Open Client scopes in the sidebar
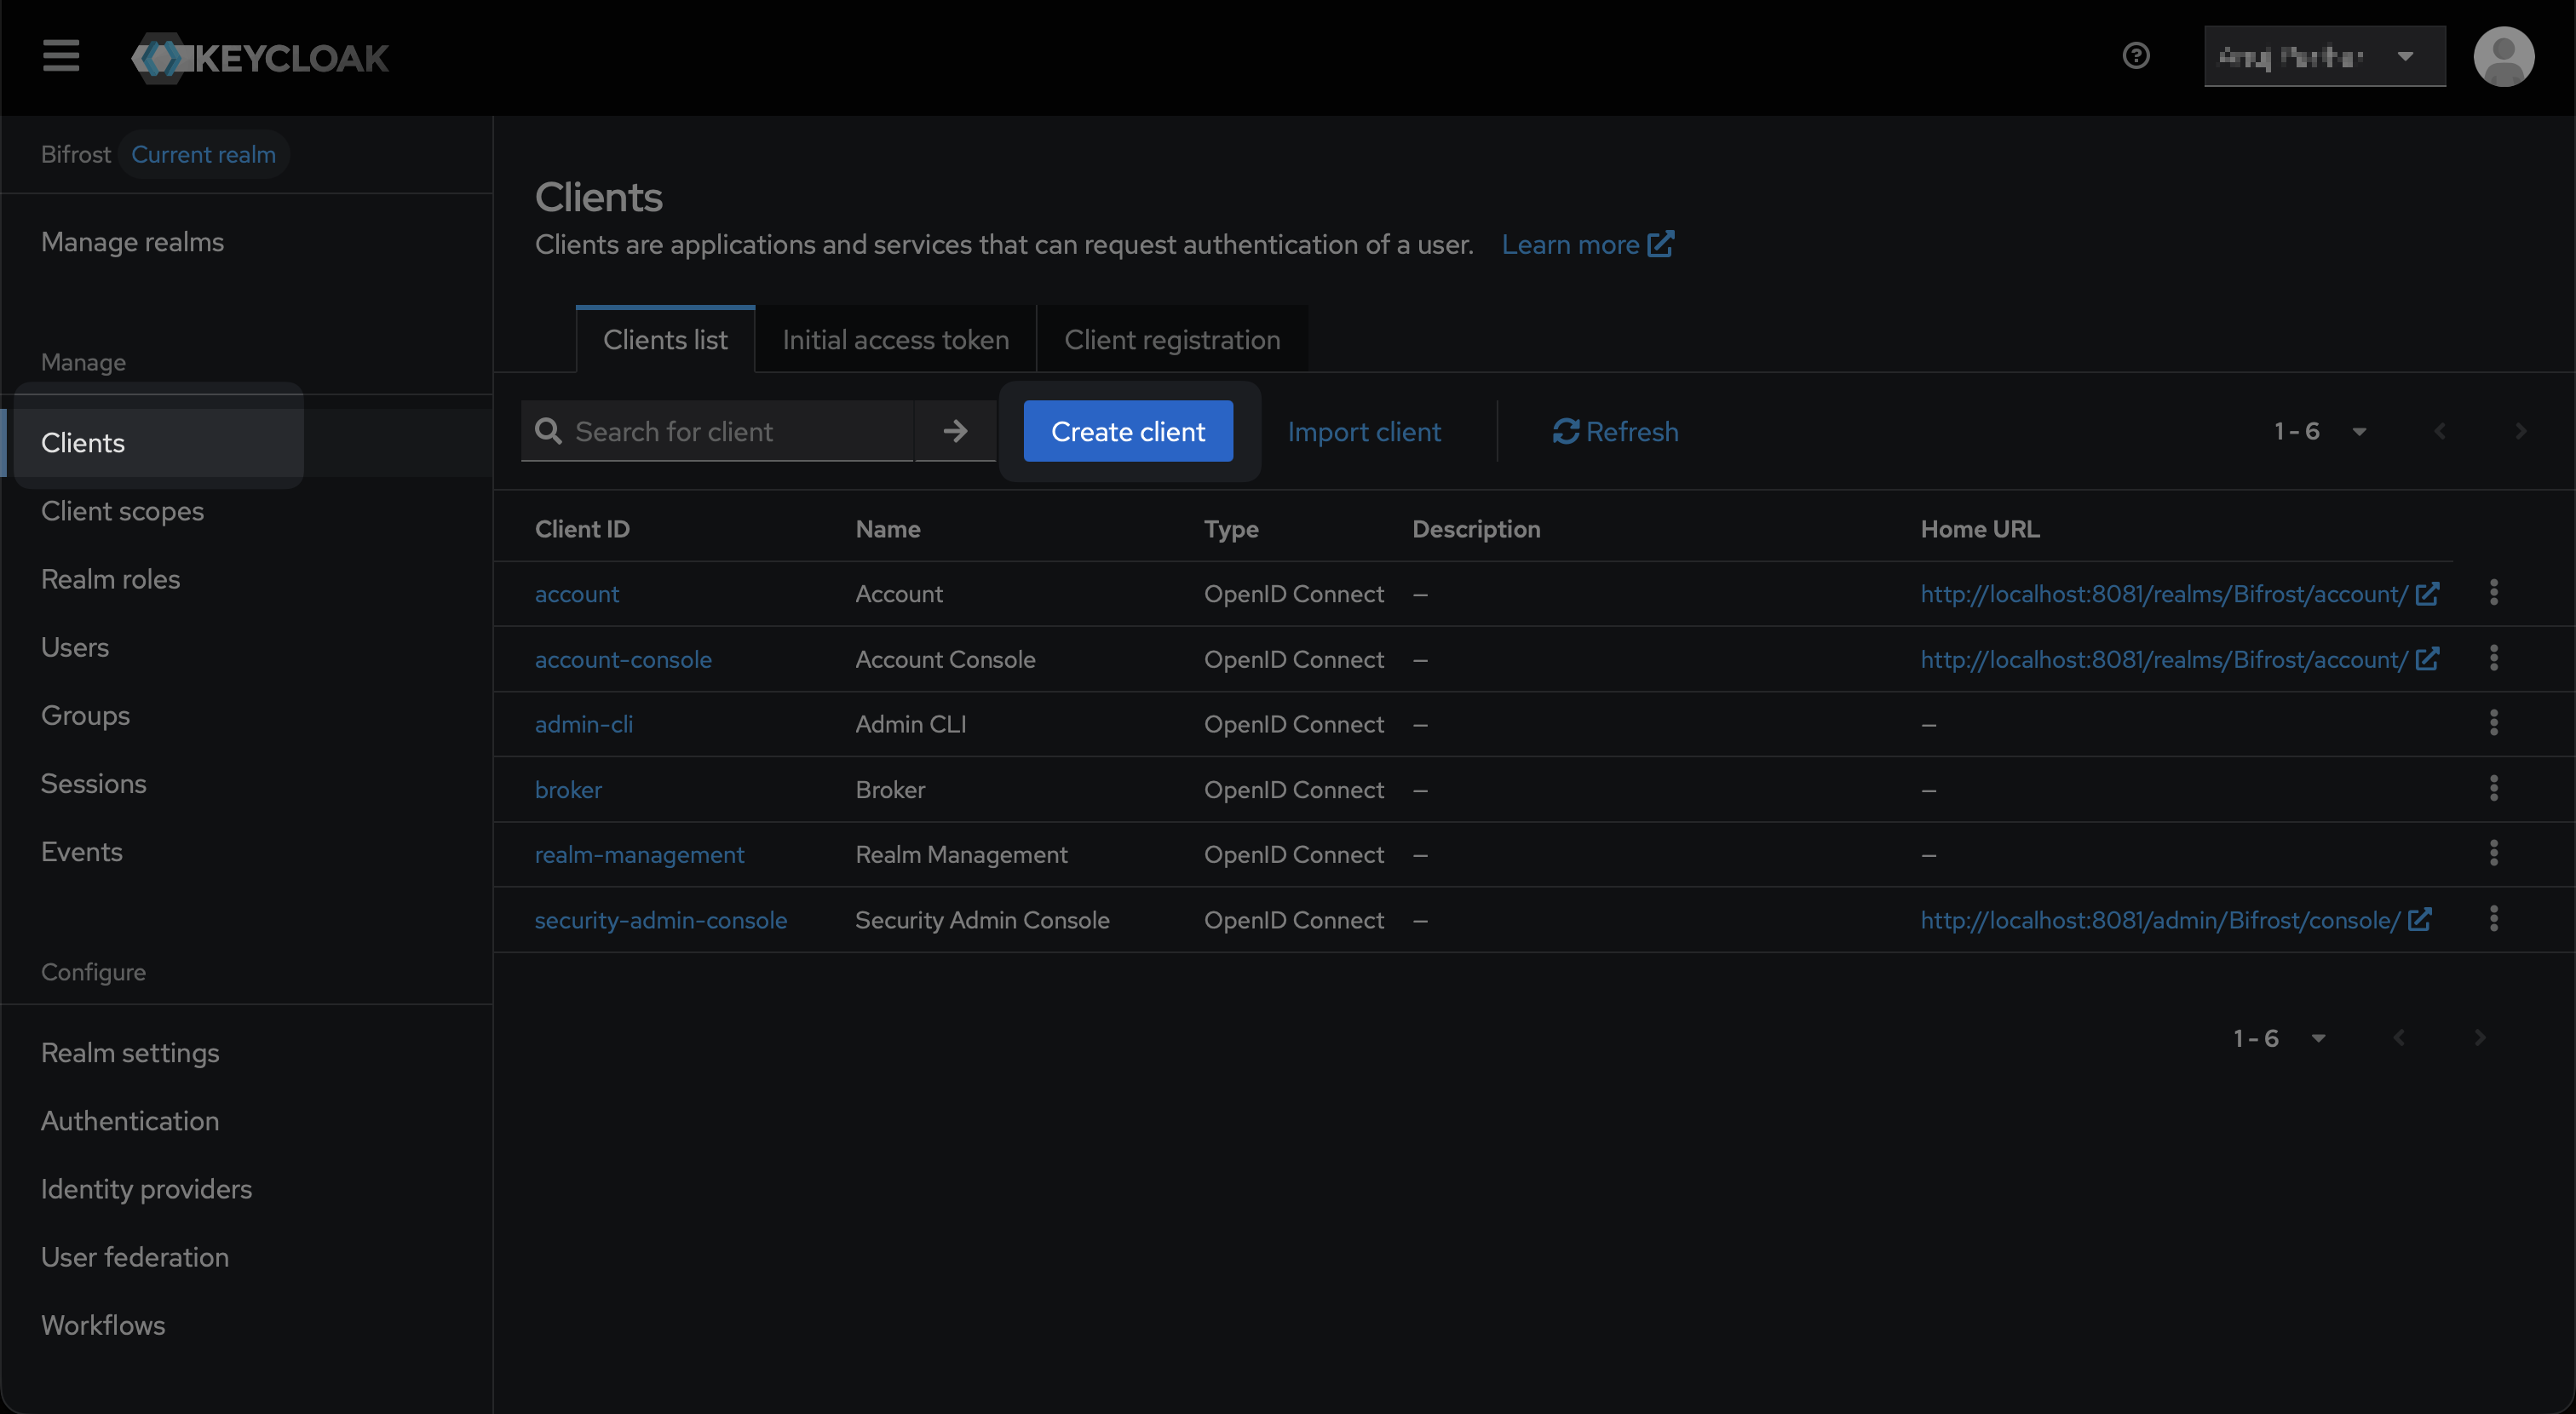The image size is (2576, 1414). pos(122,511)
